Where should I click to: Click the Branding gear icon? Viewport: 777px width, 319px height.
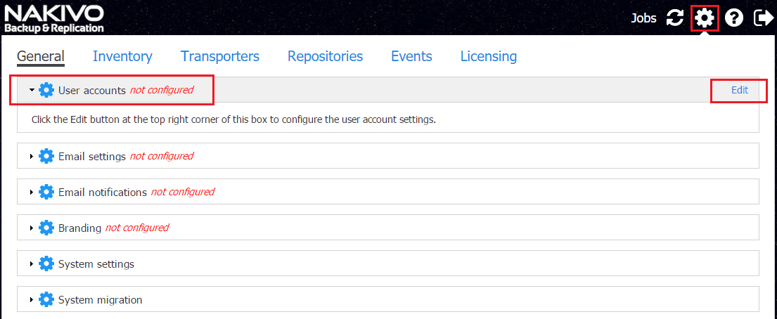46,228
